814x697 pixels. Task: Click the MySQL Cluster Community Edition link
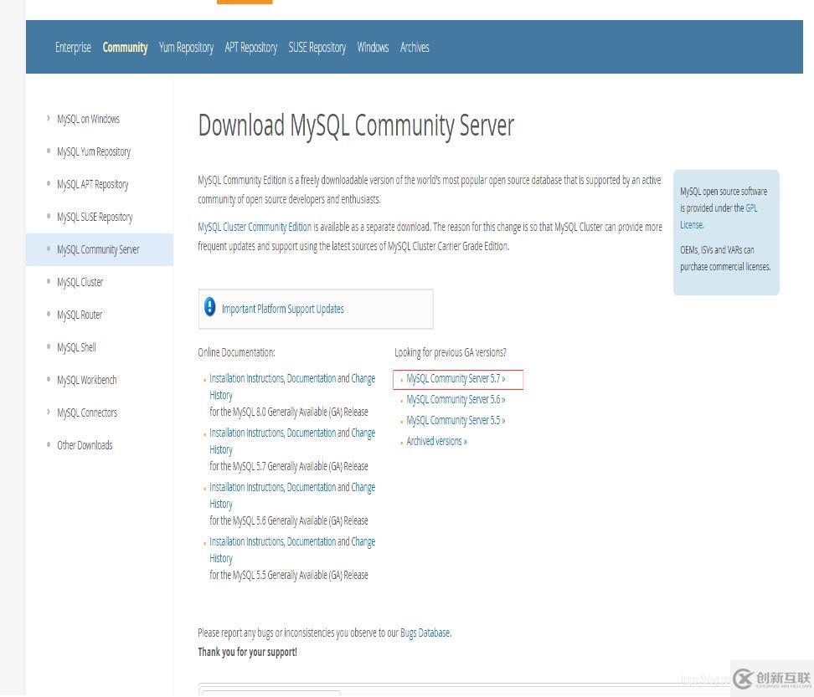tap(255, 227)
